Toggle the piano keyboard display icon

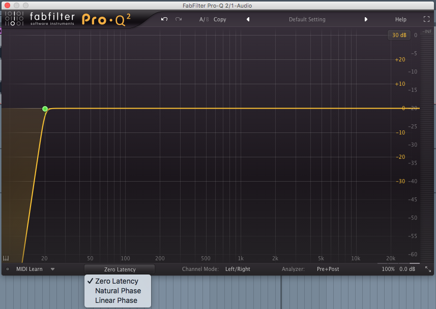[x=6, y=258]
